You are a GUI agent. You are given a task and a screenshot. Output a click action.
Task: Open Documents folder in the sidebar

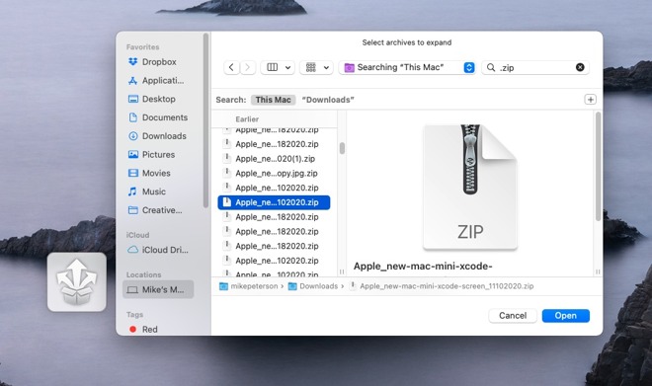coord(158,117)
